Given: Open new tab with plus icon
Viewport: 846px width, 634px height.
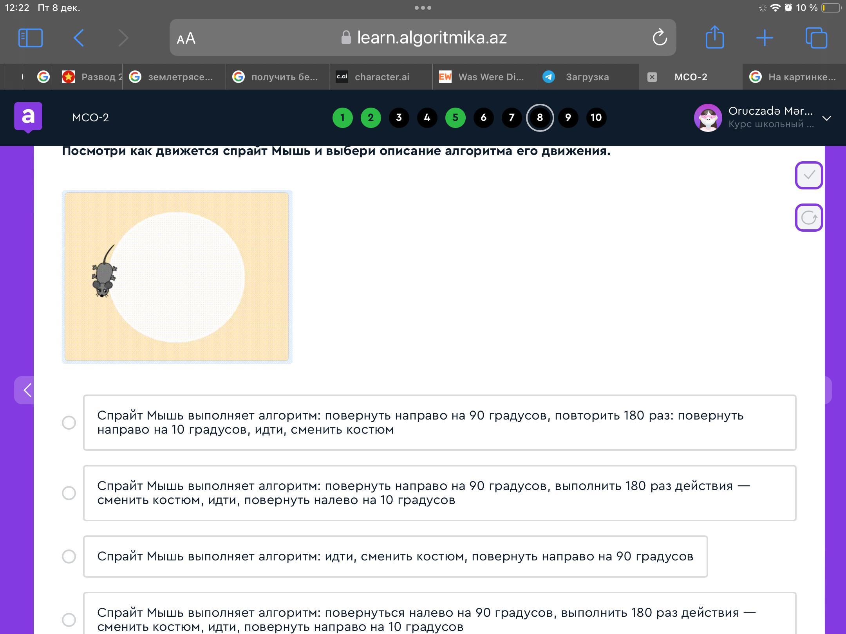Looking at the screenshot, I should tap(765, 38).
